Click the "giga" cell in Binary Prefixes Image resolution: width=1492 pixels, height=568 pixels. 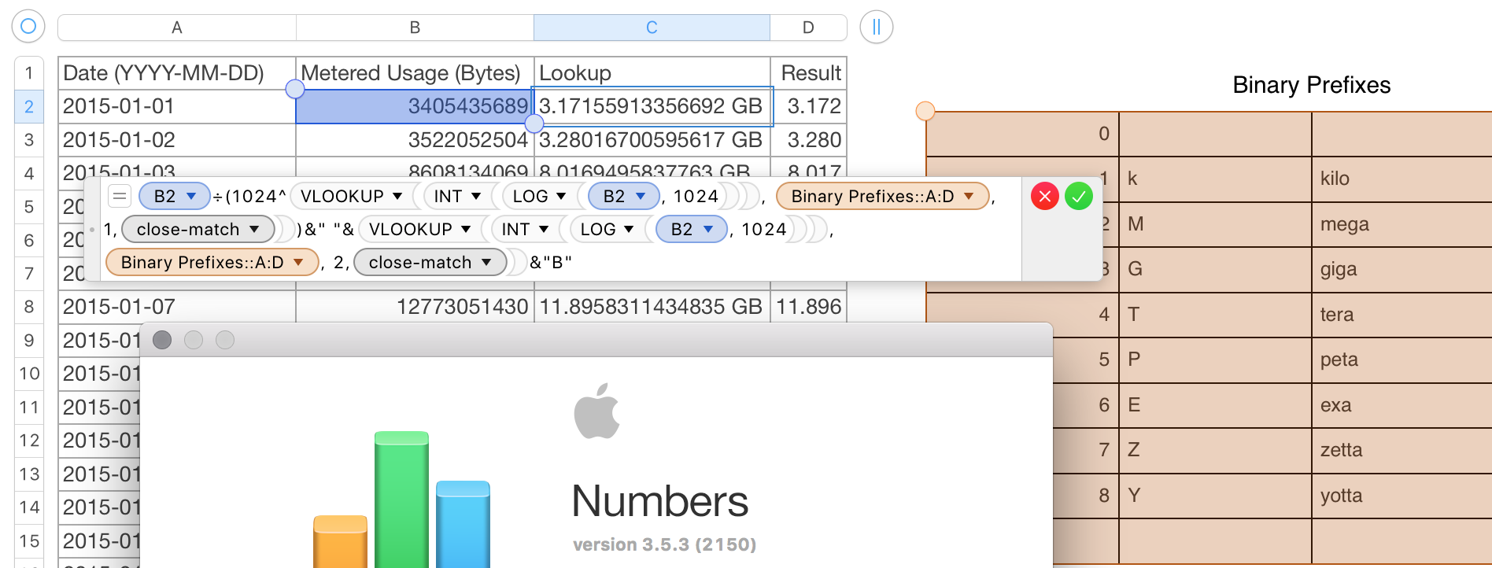coord(1402,269)
